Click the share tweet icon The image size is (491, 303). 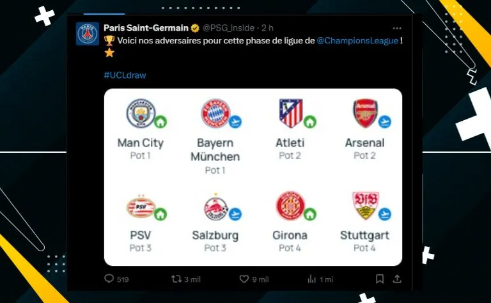click(397, 279)
